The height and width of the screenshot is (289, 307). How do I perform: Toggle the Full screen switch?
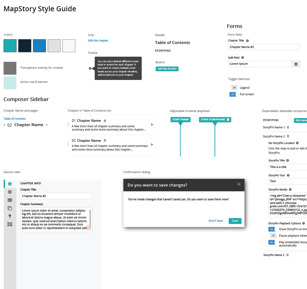coord(233,94)
